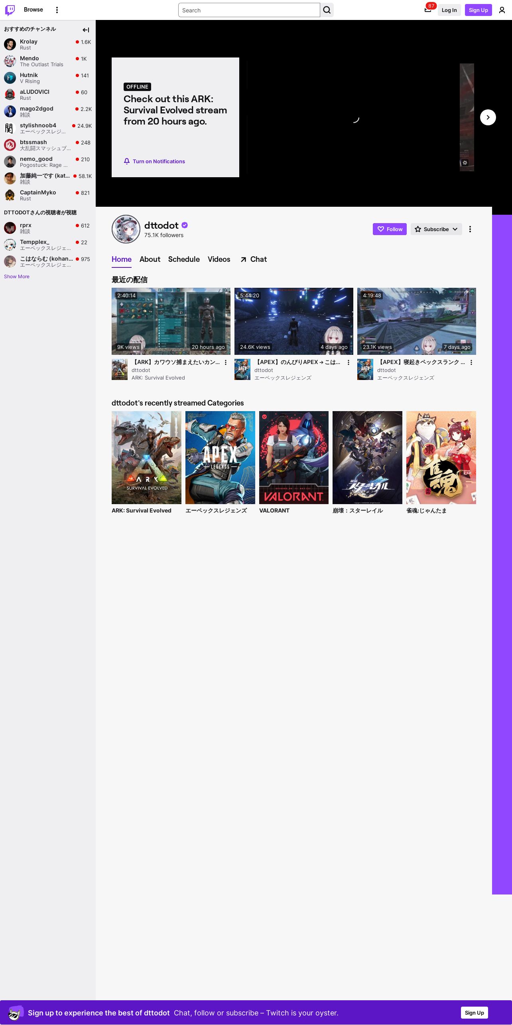Open 加藤純一です channel in sidebar

coord(48,178)
